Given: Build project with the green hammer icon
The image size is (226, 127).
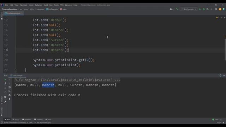Looking at the screenshot, I should click(x=177, y=9).
